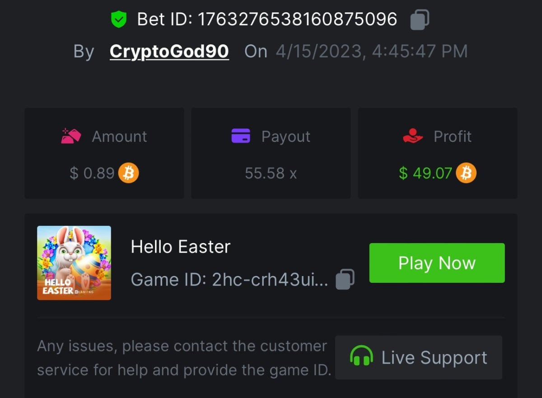Click the truncated Game ID text
This screenshot has width=542, height=398.
point(229,280)
